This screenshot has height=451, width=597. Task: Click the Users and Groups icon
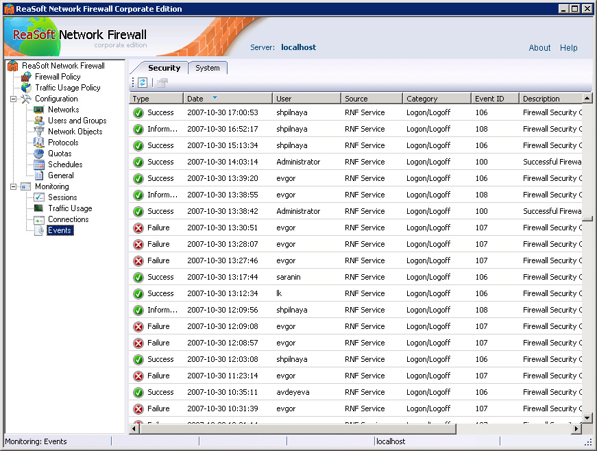tap(39, 121)
